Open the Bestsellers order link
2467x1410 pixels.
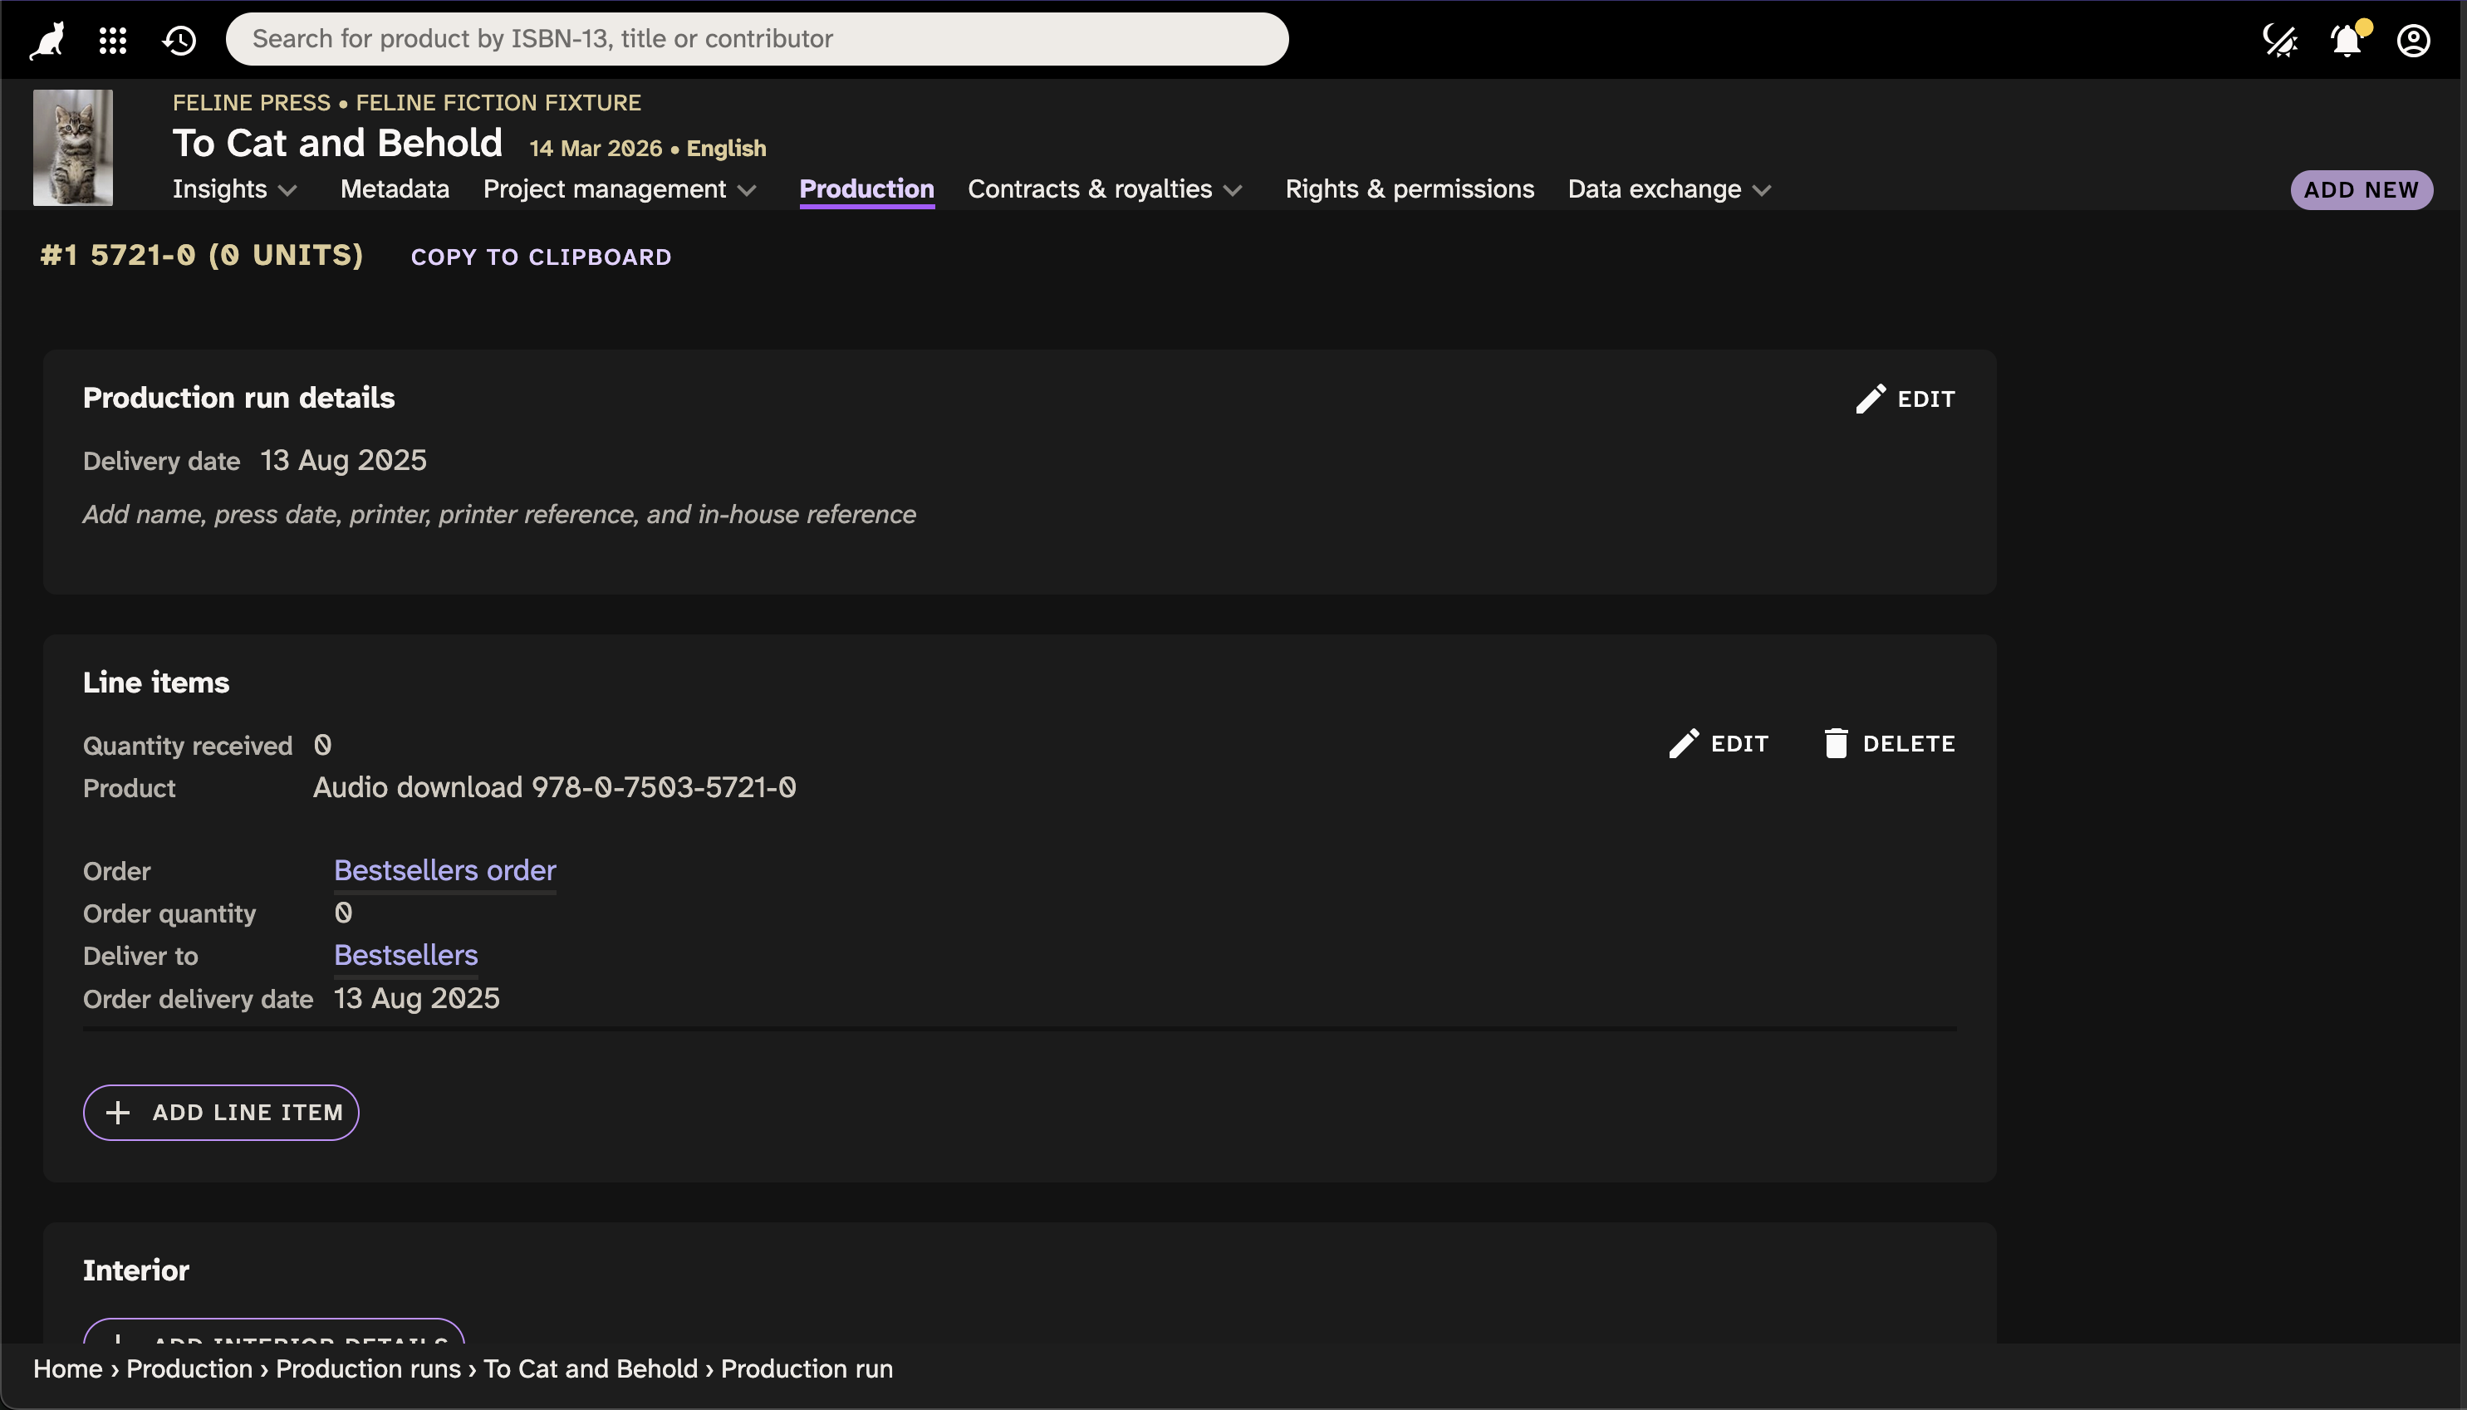pos(444,870)
